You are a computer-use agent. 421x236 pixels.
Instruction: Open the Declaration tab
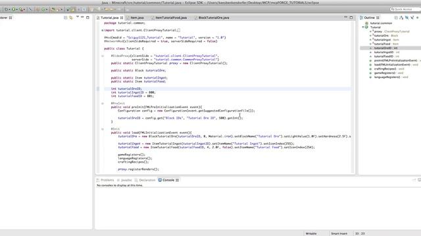(x=145, y=180)
